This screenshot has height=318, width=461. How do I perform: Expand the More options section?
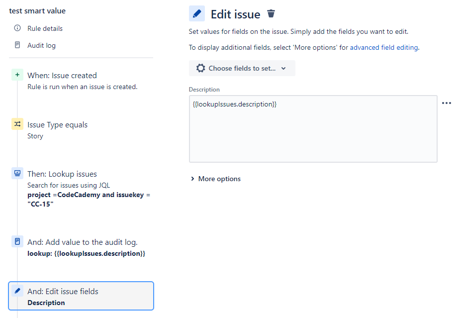pyautogui.click(x=215, y=179)
